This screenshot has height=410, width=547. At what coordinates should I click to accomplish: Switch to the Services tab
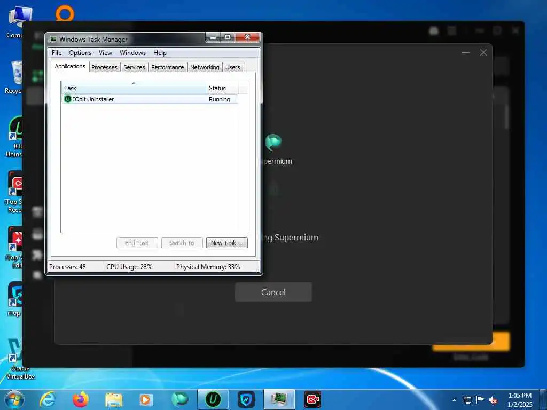click(x=134, y=67)
